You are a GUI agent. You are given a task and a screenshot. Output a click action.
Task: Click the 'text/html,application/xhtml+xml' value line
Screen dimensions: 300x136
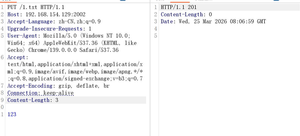click(75, 64)
